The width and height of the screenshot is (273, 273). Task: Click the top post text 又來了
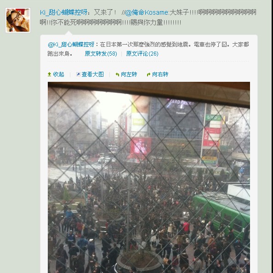(x=105, y=12)
